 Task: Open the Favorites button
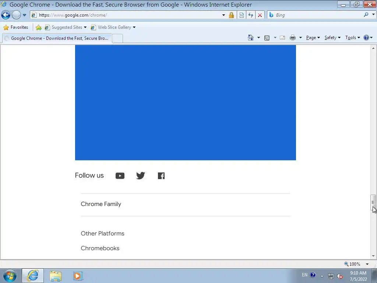[15, 27]
